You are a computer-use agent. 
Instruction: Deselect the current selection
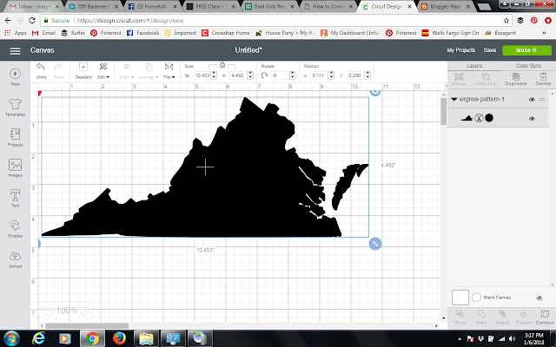point(83,70)
